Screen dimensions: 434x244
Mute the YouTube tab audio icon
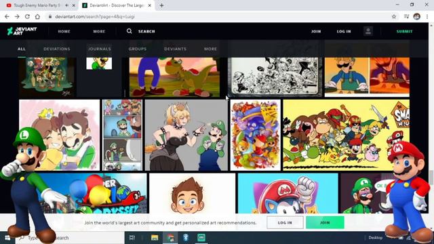[x=66, y=5]
